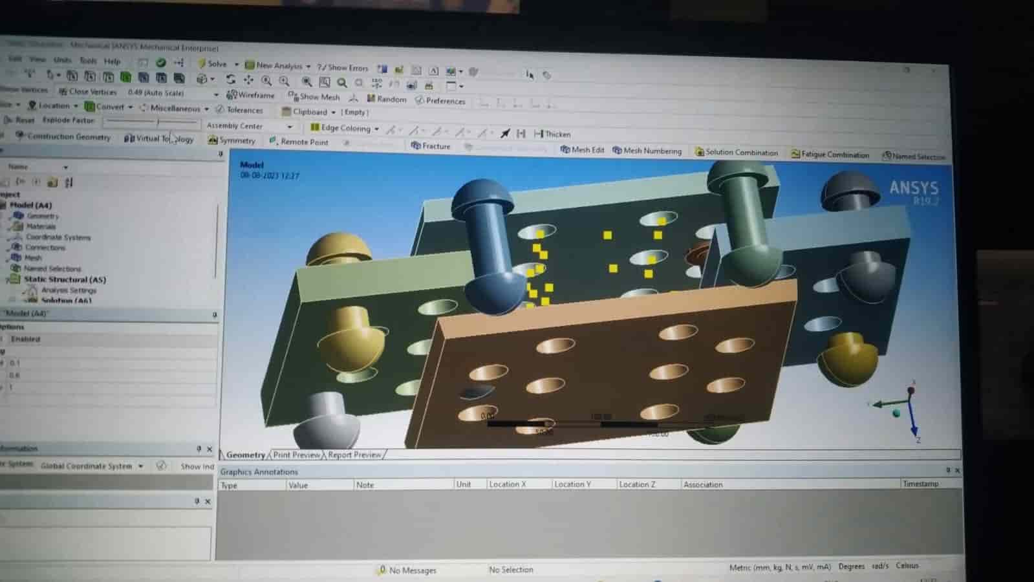Click the Solution Combination button
The height and width of the screenshot is (582, 1034).
(x=736, y=153)
